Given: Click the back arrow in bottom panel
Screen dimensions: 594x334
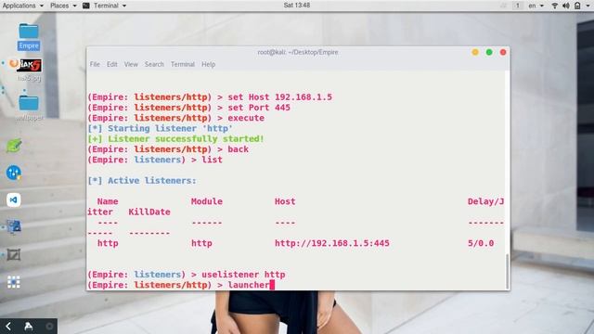Looking at the screenshot, I should [x=8, y=326].
